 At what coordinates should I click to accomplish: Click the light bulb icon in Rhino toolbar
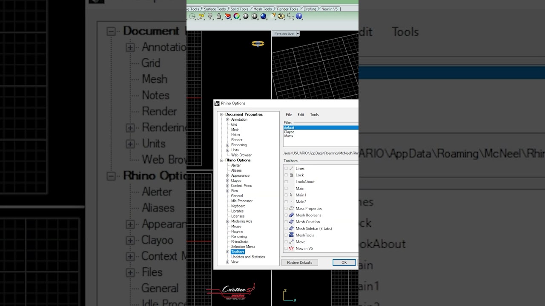click(210, 16)
